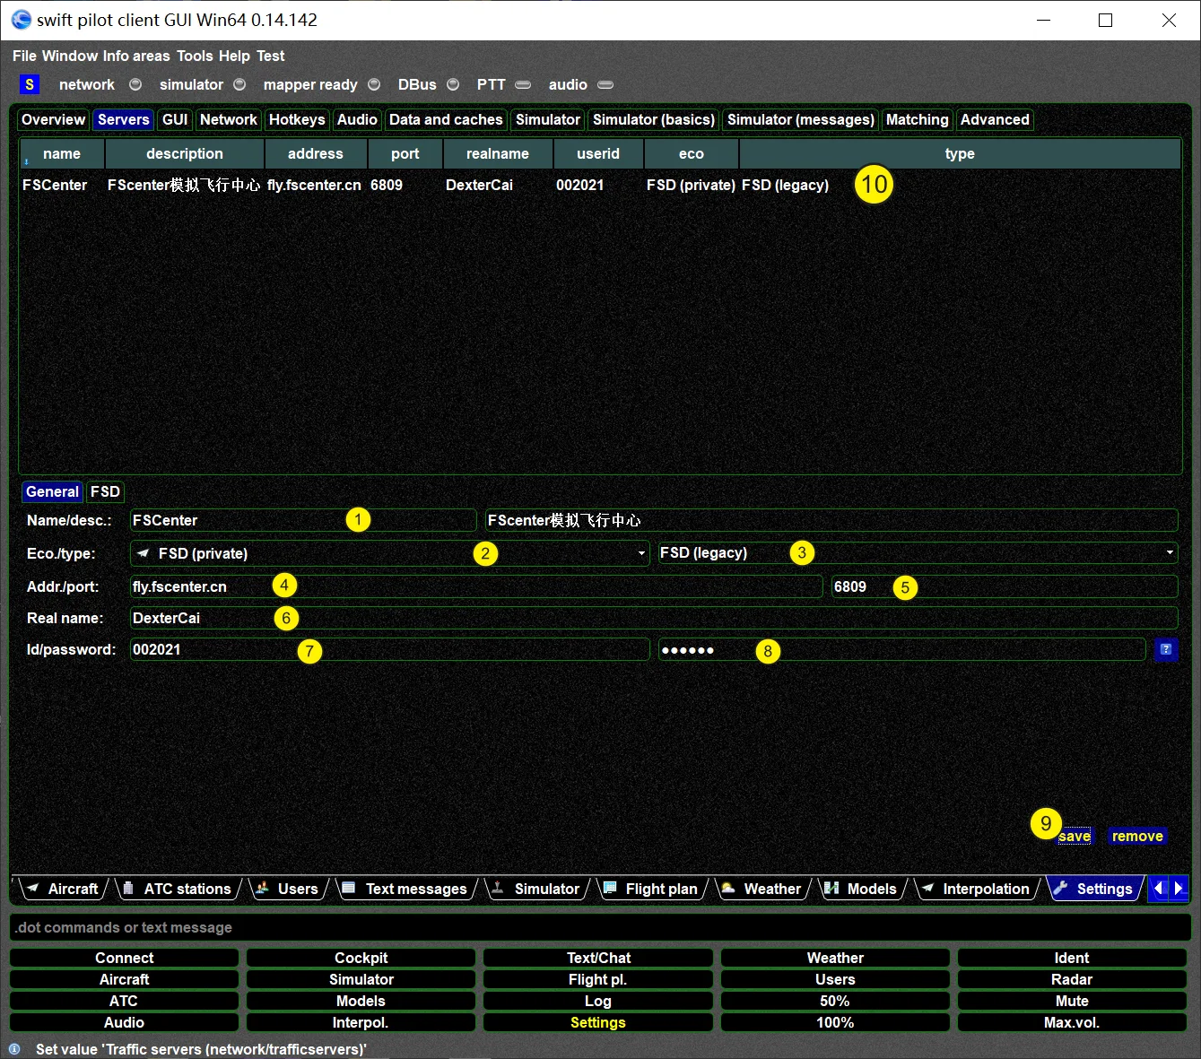Image resolution: width=1201 pixels, height=1059 pixels.
Task: Sort servers by the realname column header
Action: 498,153
